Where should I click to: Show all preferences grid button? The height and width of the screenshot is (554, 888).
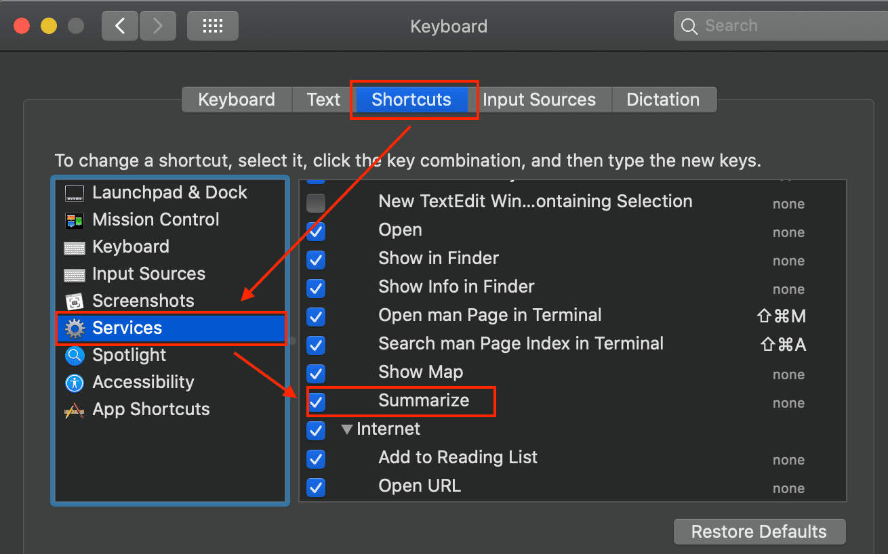[x=213, y=26]
